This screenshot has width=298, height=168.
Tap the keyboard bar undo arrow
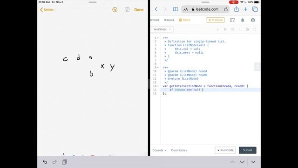45,162
